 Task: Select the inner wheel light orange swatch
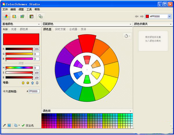(96, 64)
